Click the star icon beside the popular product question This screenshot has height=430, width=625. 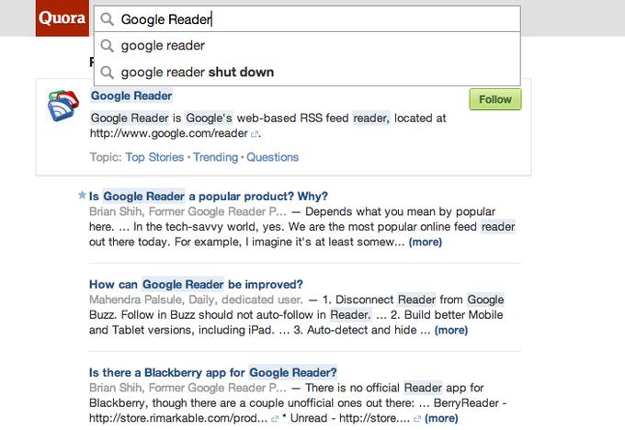tap(82, 195)
